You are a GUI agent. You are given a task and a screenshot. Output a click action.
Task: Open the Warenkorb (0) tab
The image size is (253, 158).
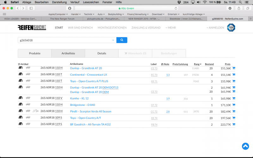(x=135, y=53)
